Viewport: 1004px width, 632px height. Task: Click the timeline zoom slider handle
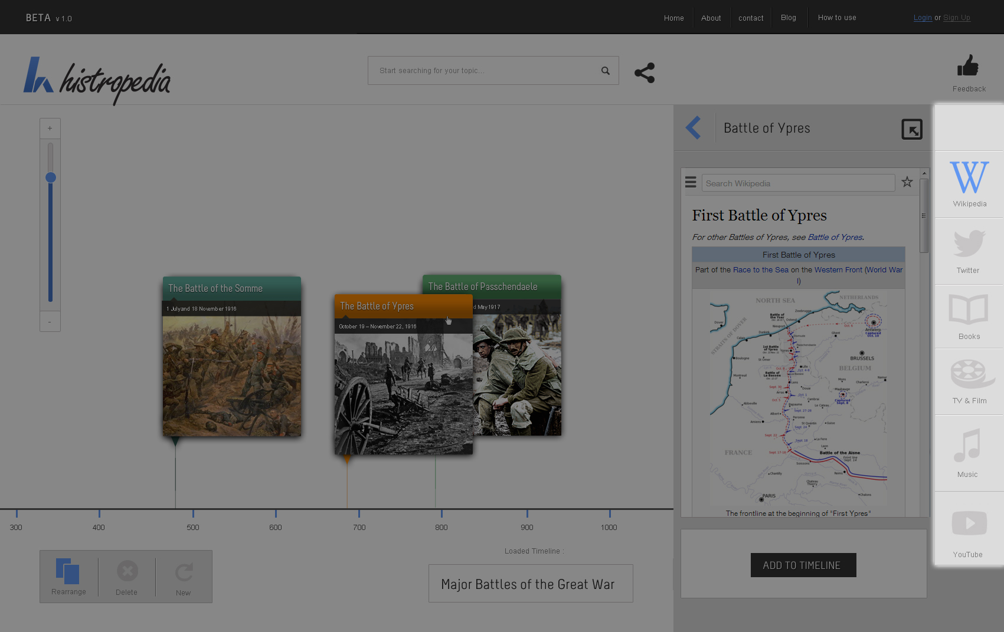[51, 177]
